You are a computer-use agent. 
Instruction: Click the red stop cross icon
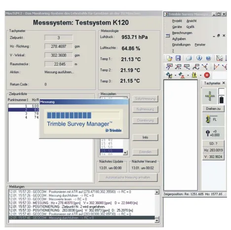(207, 75)
